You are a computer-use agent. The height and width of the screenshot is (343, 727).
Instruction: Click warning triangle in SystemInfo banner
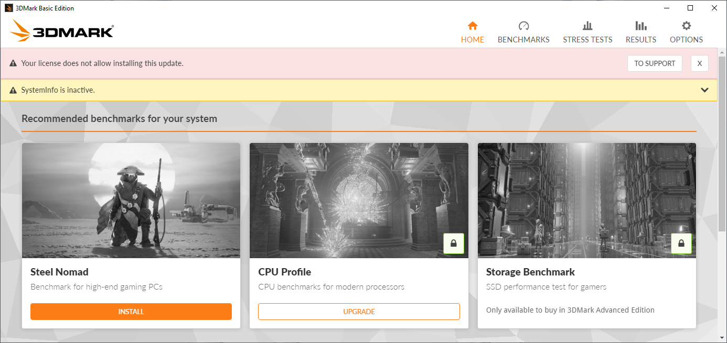(x=13, y=90)
